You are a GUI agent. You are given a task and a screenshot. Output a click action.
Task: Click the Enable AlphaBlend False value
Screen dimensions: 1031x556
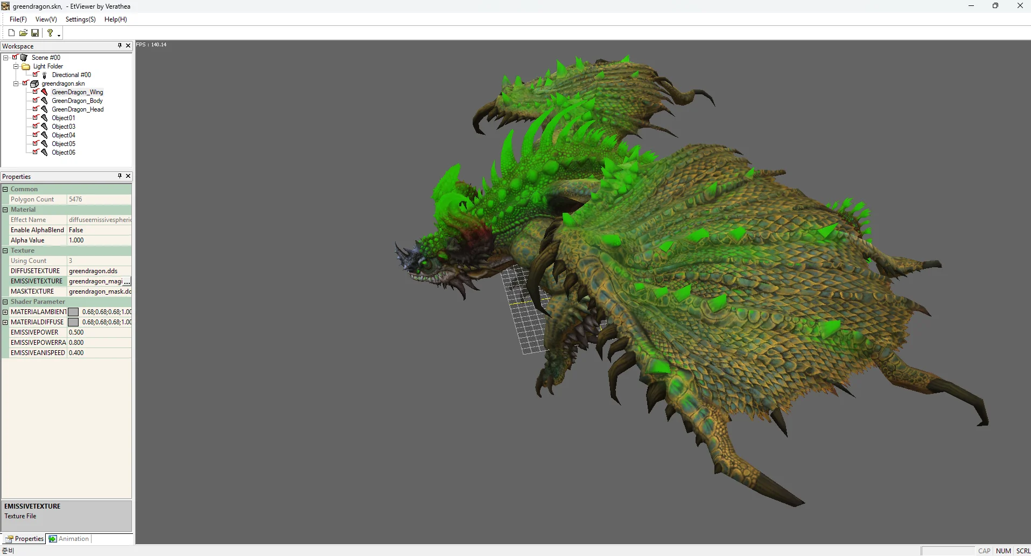(x=99, y=230)
